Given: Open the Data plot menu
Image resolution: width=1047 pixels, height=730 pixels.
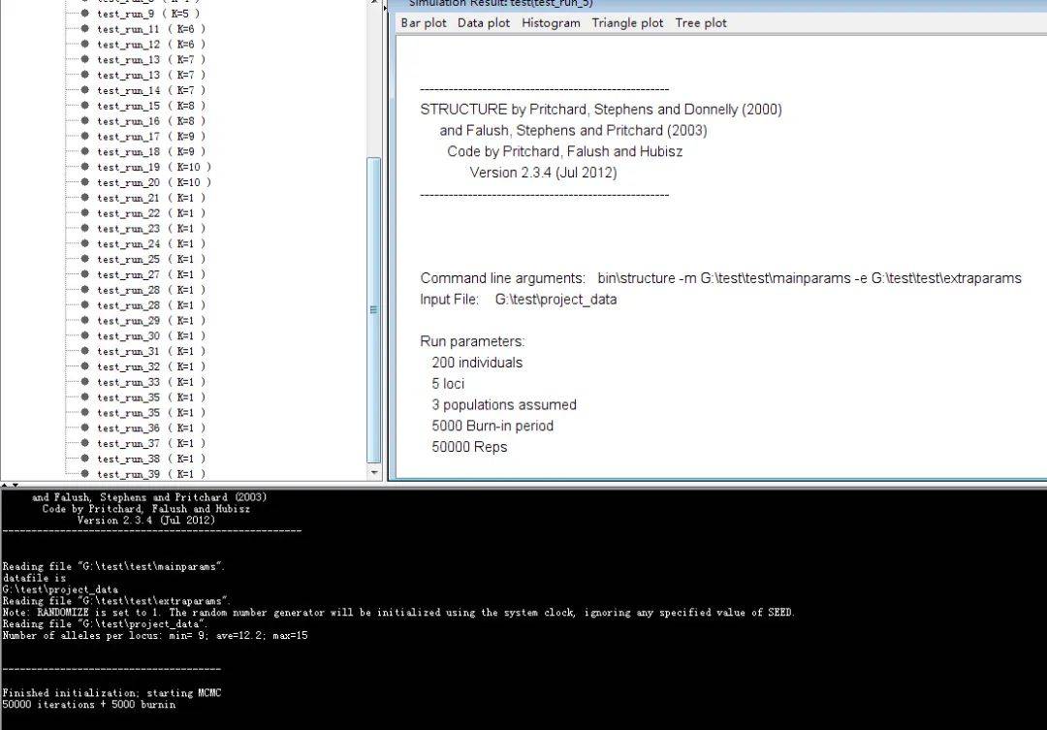Looking at the screenshot, I should coord(484,22).
